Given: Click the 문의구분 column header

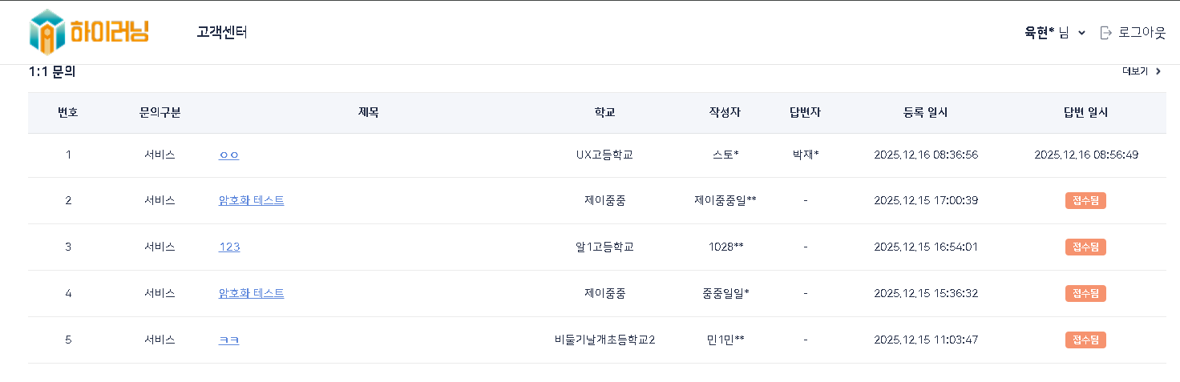Looking at the screenshot, I should click(x=160, y=112).
